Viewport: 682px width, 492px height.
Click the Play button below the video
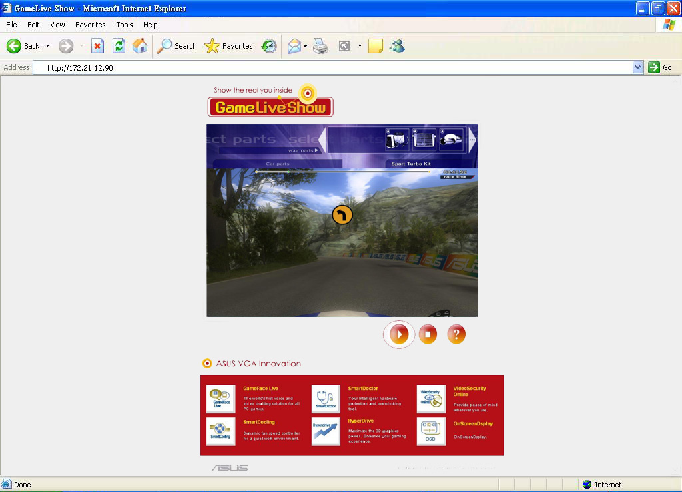[399, 334]
